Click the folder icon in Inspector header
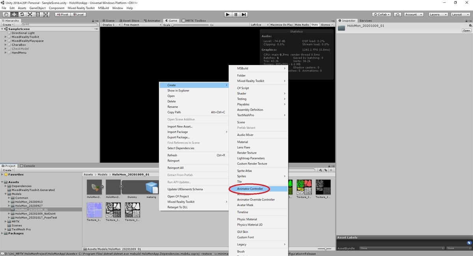This screenshot has width=473, height=256. point(341,28)
